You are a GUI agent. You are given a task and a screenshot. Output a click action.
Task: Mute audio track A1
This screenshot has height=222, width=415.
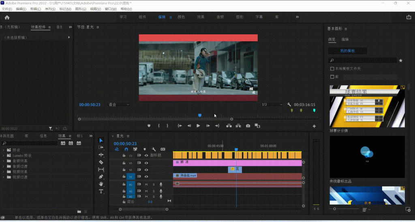point(146,184)
